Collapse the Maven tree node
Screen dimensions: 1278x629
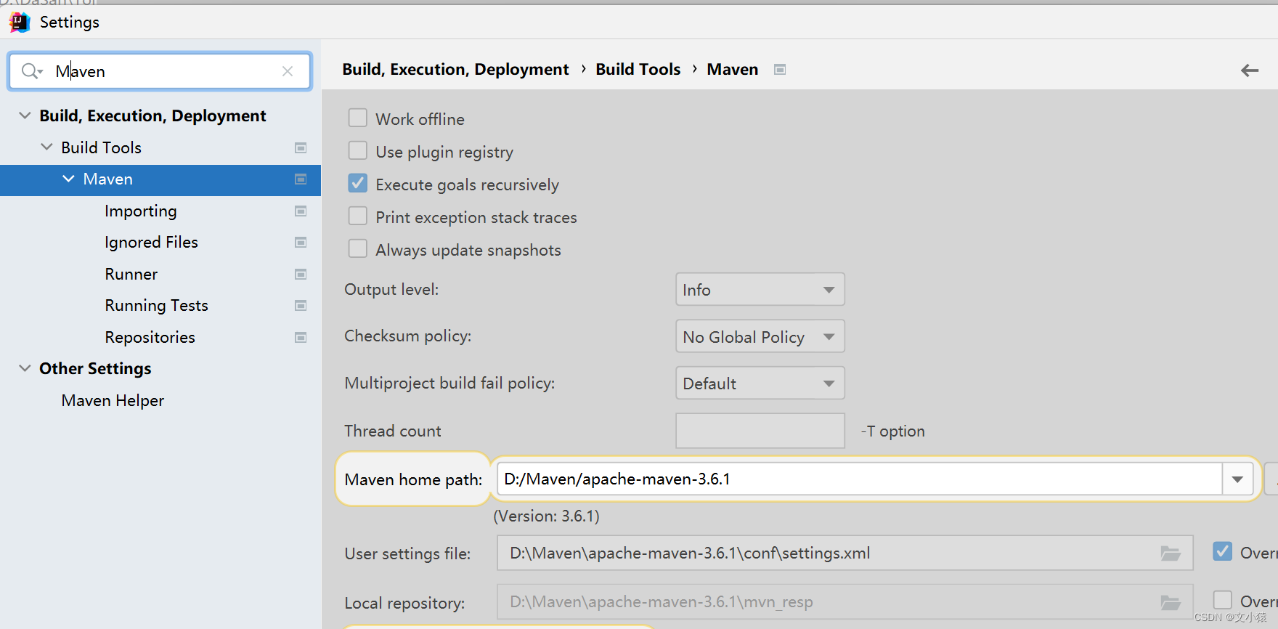tap(68, 179)
